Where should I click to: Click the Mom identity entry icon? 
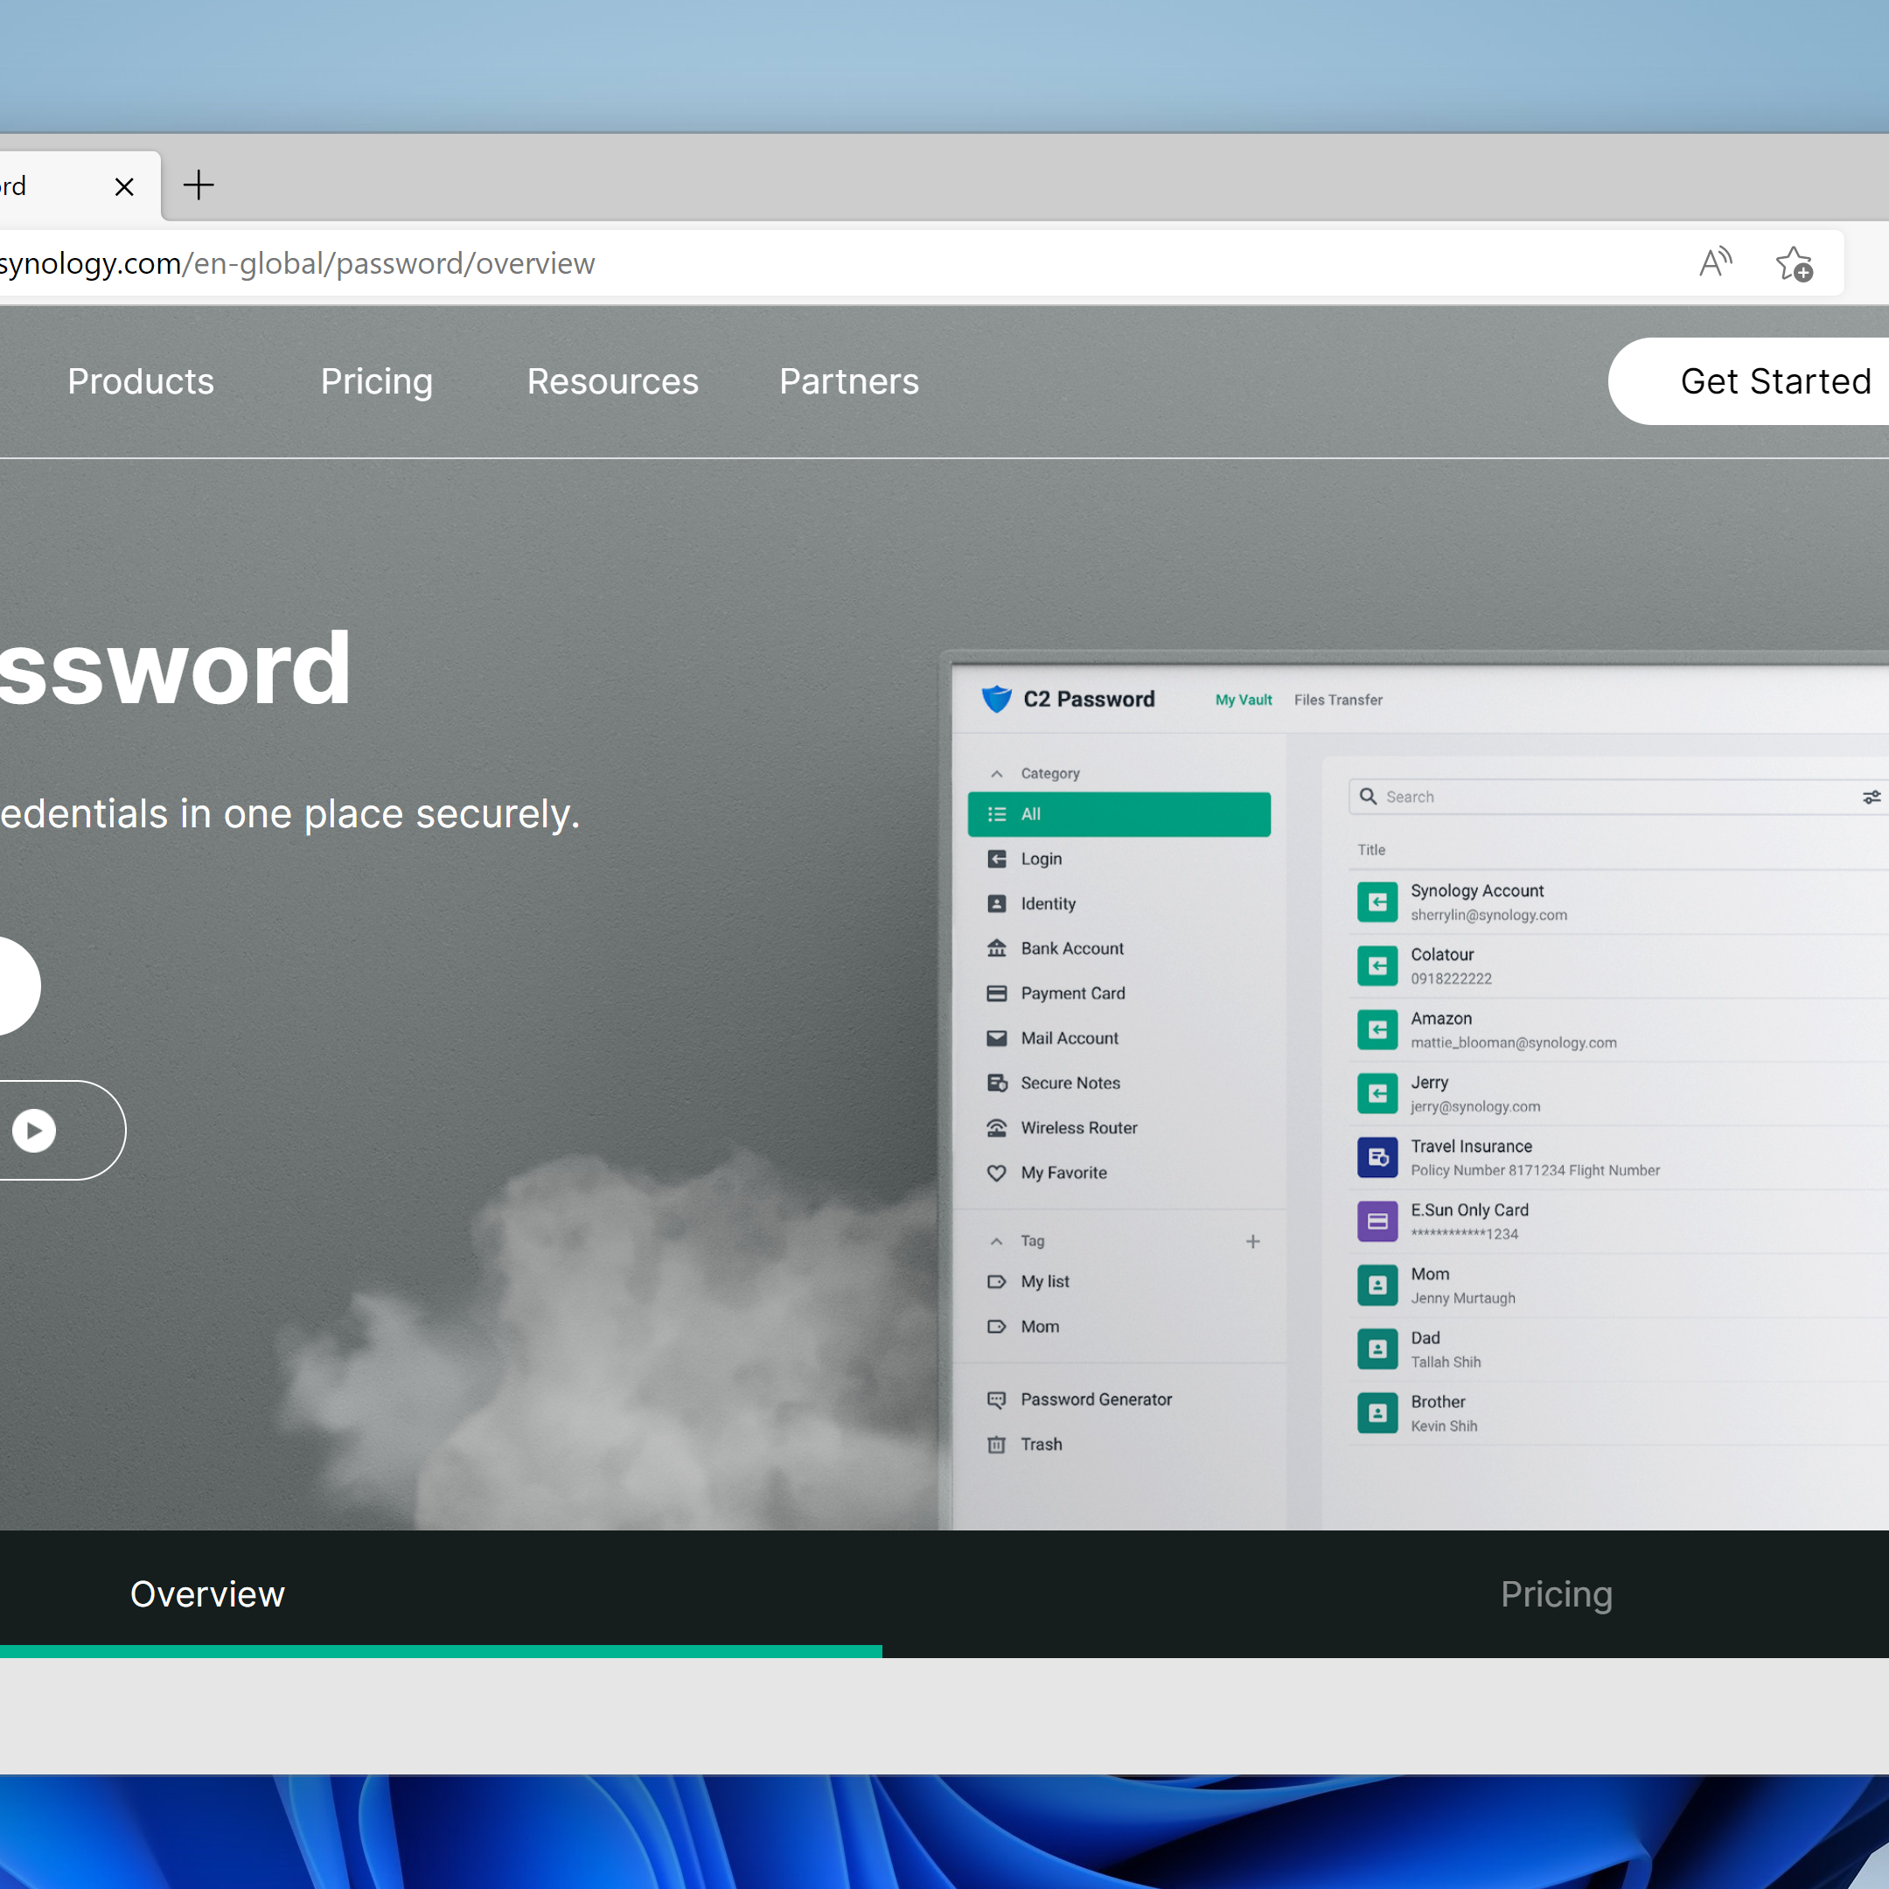pos(1377,1285)
